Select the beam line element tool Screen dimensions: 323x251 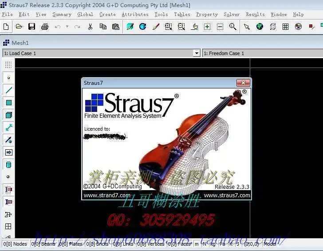(x=9, y=90)
